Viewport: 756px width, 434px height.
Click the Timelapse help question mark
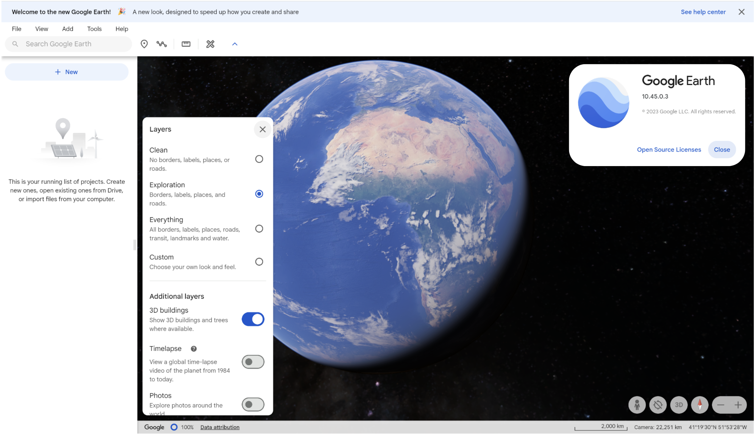pos(194,349)
